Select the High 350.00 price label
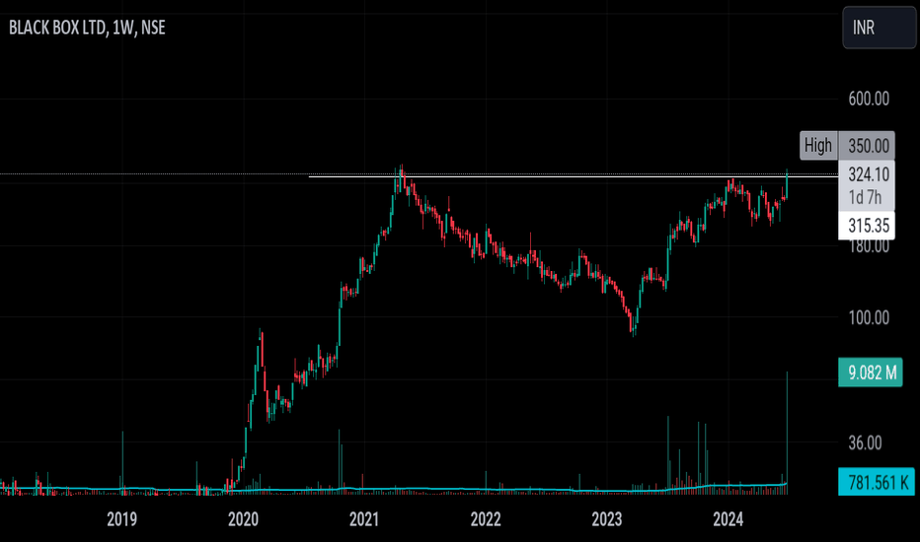 pyautogui.click(x=847, y=145)
